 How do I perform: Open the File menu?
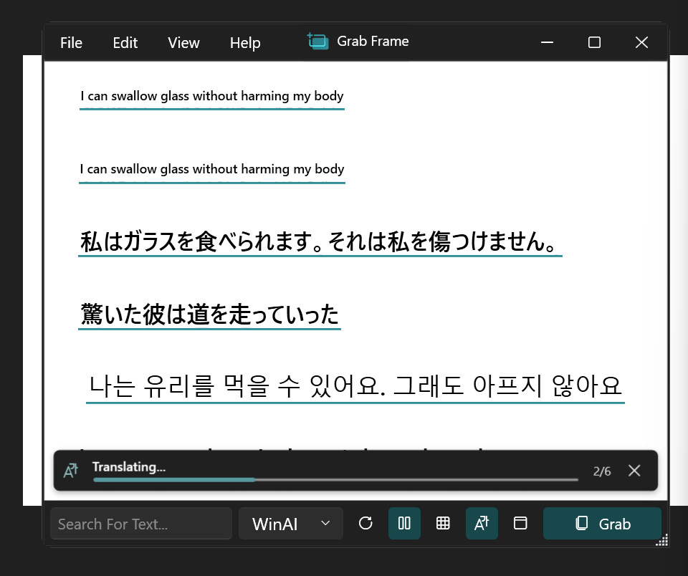point(71,43)
